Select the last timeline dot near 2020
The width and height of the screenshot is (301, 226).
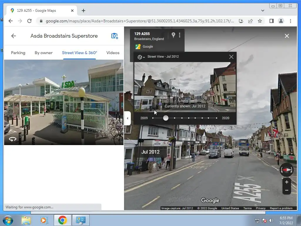(217, 118)
